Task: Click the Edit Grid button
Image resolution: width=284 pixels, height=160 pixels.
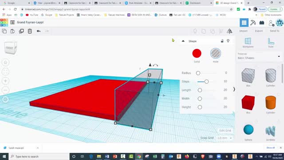Action: tap(225, 130)
